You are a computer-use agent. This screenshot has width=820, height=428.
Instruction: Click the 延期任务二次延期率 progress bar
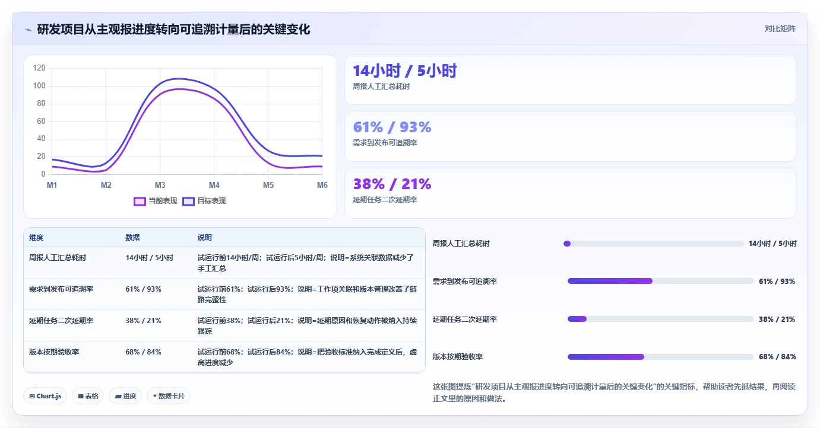pos(661,319)
